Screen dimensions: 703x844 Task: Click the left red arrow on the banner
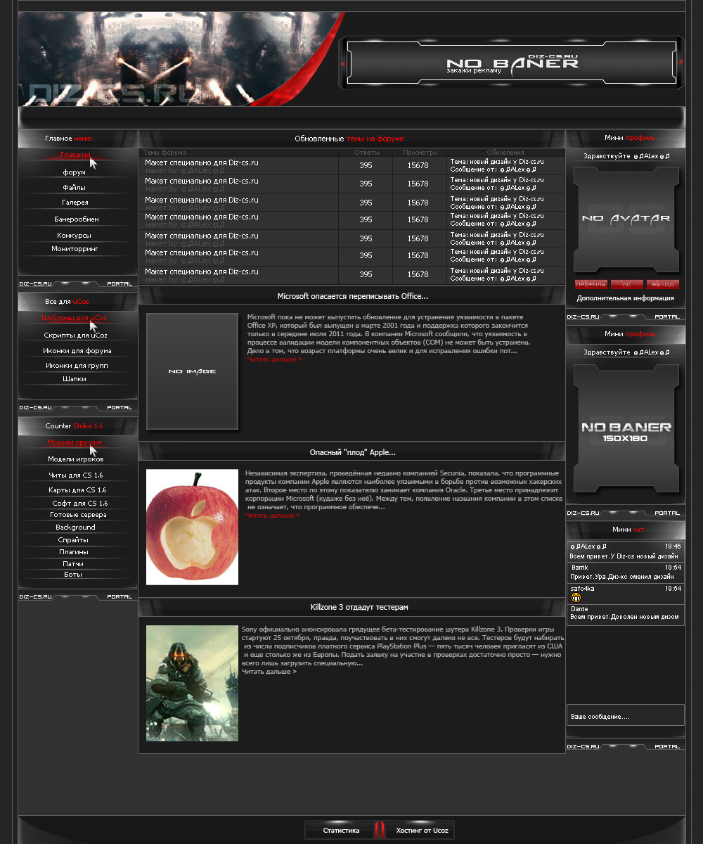pos(342,63)
